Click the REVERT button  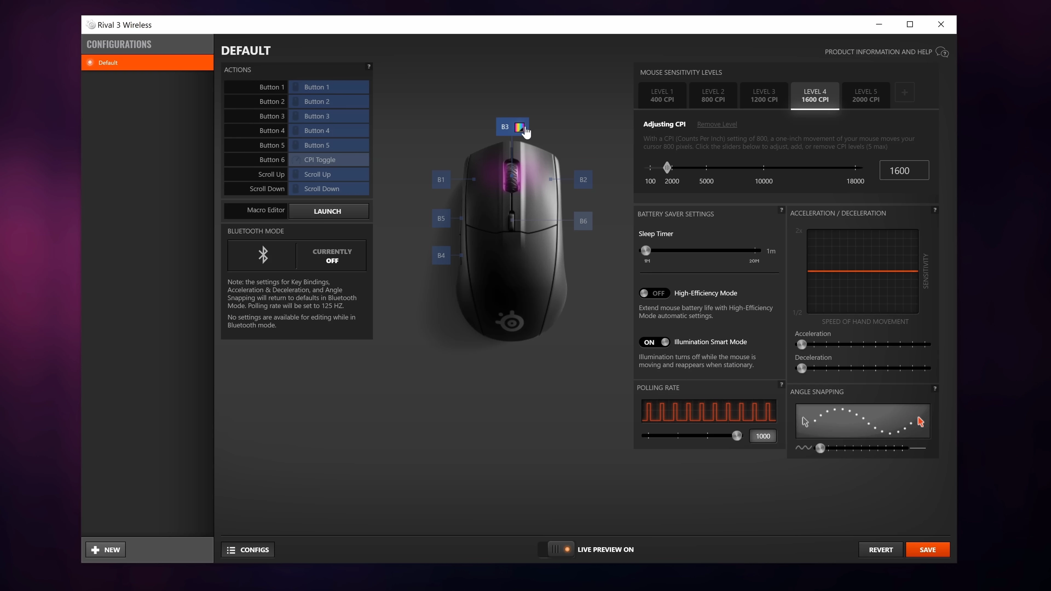881,550
